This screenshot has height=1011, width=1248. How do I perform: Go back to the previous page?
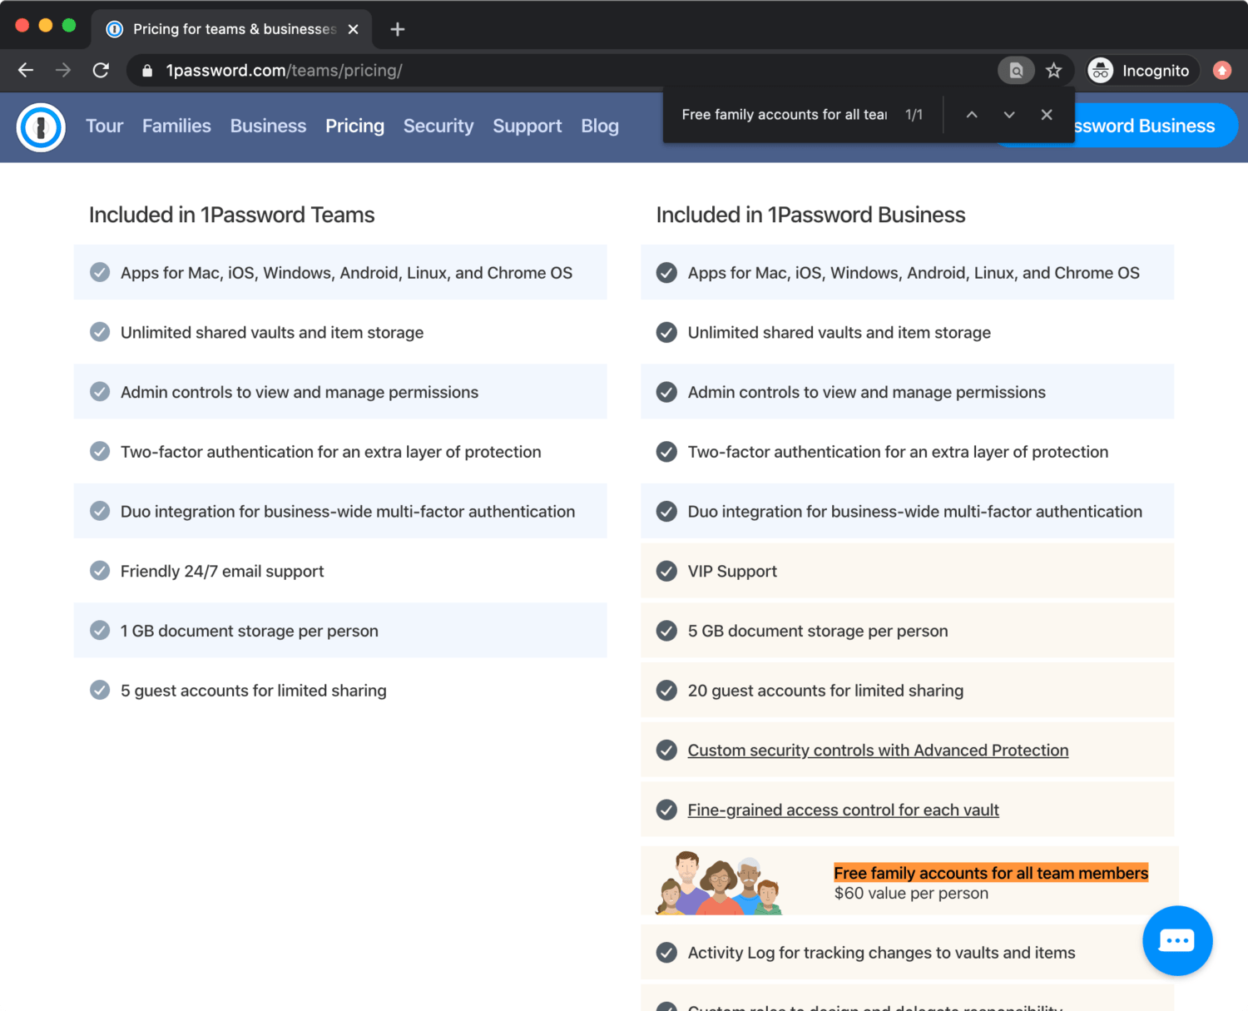click(x=26, y=71)
